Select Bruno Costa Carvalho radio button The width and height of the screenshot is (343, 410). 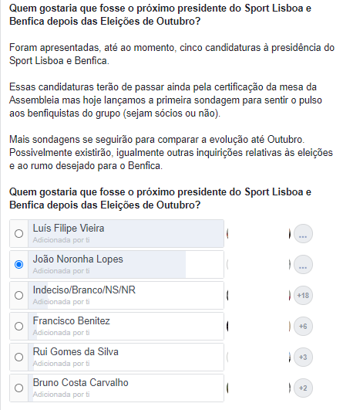(18, 388)
